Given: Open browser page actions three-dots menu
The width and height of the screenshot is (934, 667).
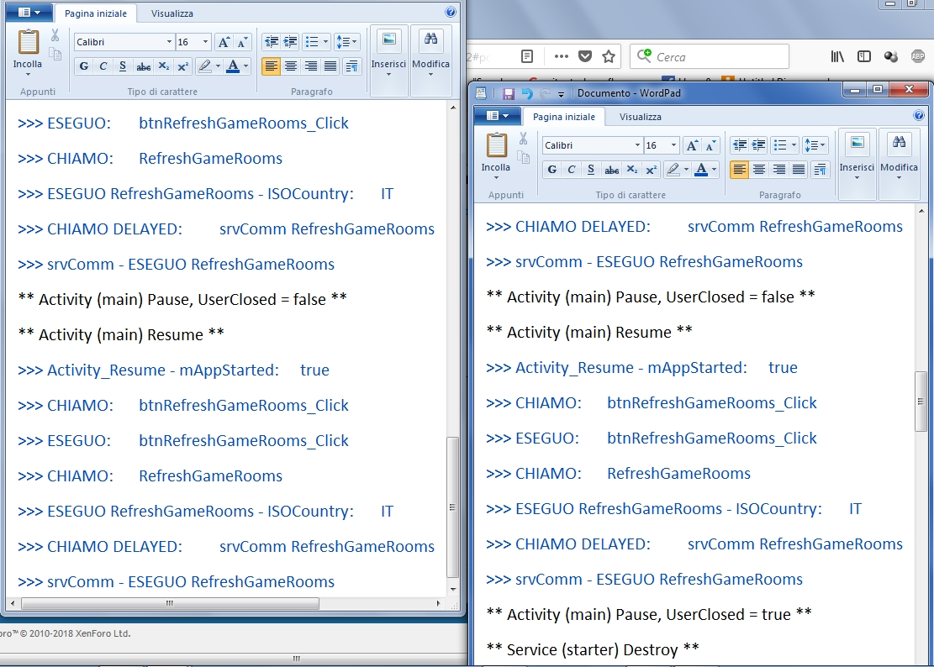Looking at the screenshot, I should pos(561,56).
